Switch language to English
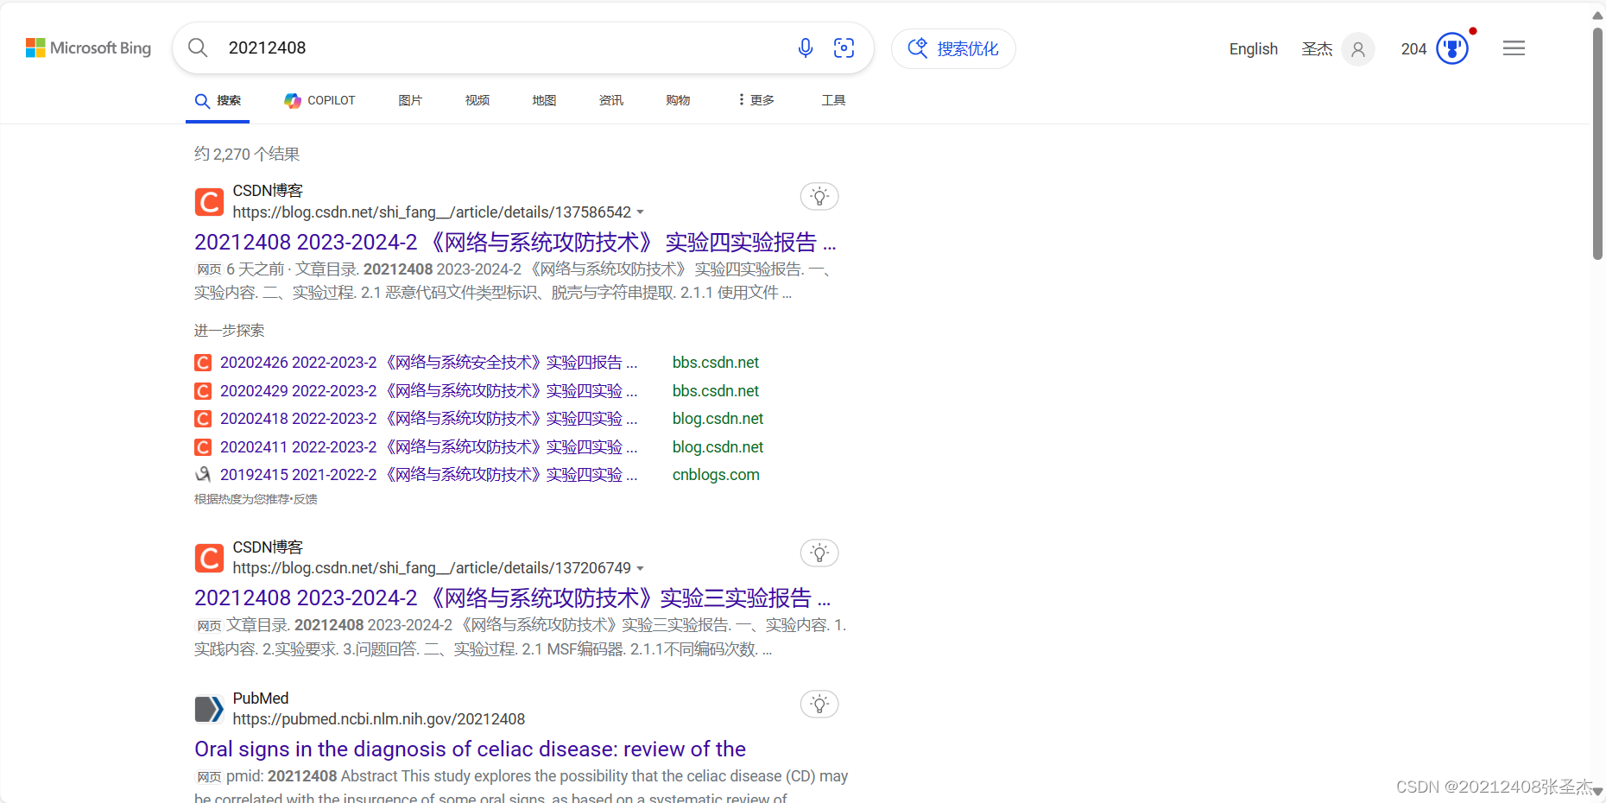 pos(1253,49)
